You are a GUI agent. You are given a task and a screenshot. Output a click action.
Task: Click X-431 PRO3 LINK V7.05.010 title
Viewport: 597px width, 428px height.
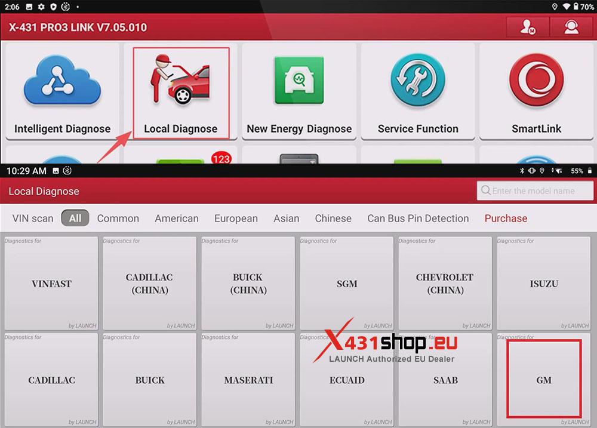(78, 27)
